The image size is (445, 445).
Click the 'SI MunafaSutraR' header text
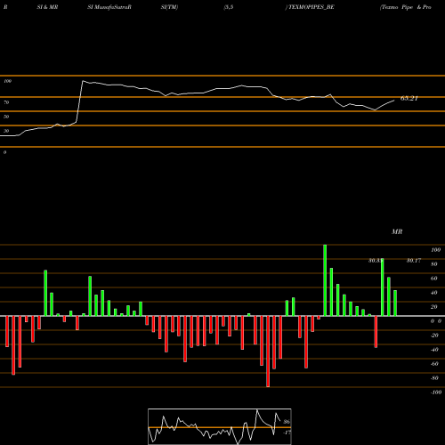(x=109, y=7)
